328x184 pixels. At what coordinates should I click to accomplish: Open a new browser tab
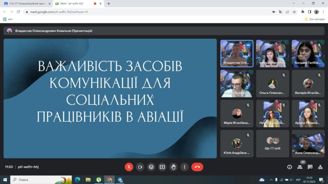coord(109,4)
